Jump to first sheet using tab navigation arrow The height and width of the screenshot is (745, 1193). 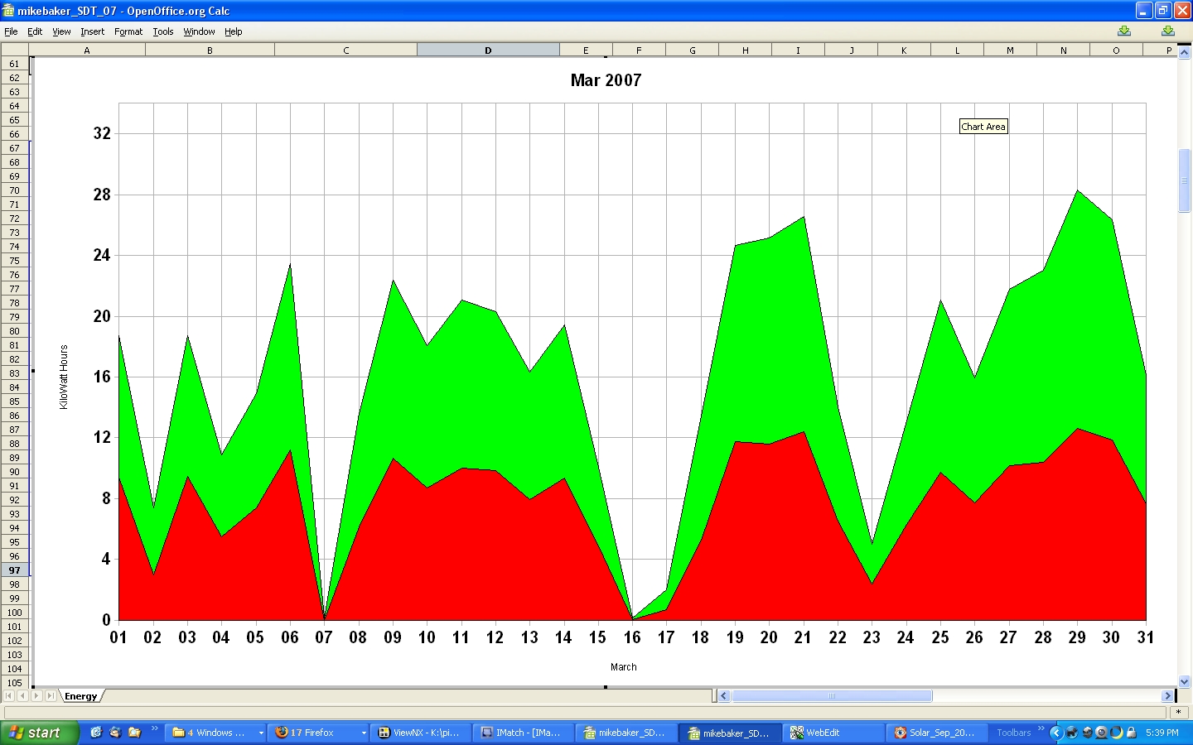point(9,696)
